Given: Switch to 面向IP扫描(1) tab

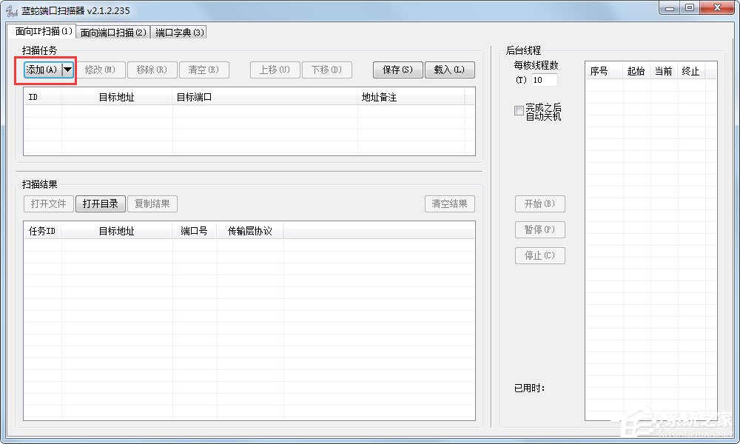Looking at the screenshot, I should [x=42, y=31].
